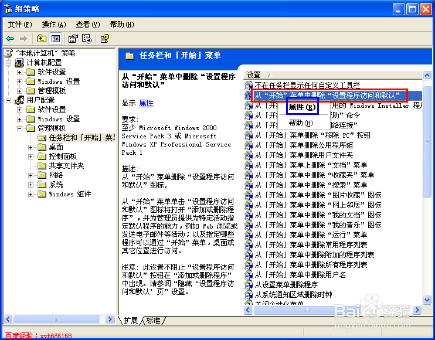Viewport: 435px width, 340px height.
Task: Select 菜单中删除附加的程序列表 policy
Action: click(314, 255)
